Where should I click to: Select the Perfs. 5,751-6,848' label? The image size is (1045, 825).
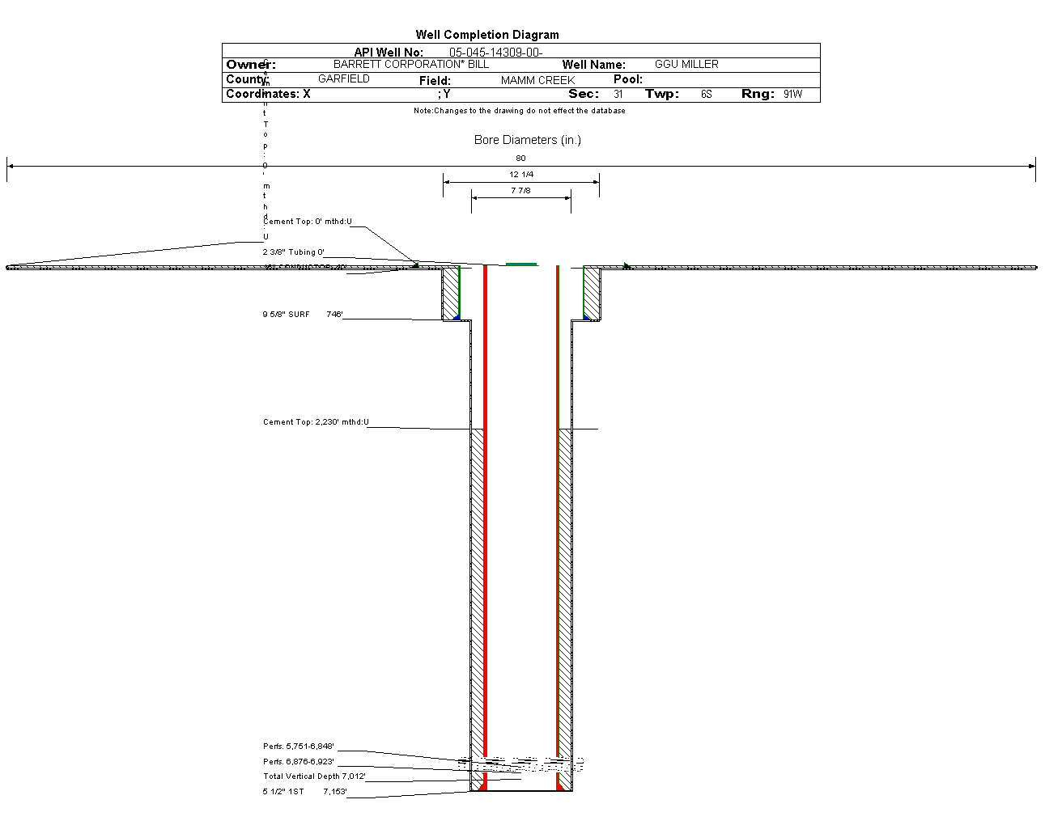(x=298, y=747)
